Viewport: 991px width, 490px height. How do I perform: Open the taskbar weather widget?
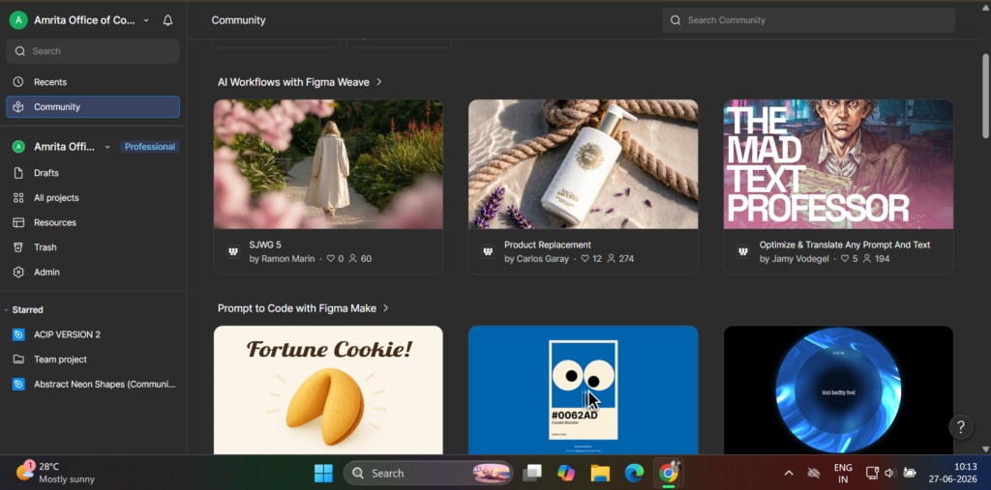(55, 473)
